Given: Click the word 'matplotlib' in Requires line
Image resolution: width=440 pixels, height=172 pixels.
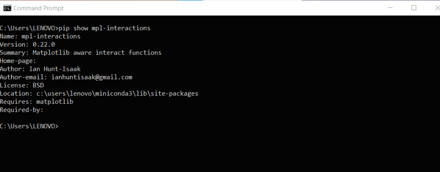Looking at the screenshot, I should point(55,102).
